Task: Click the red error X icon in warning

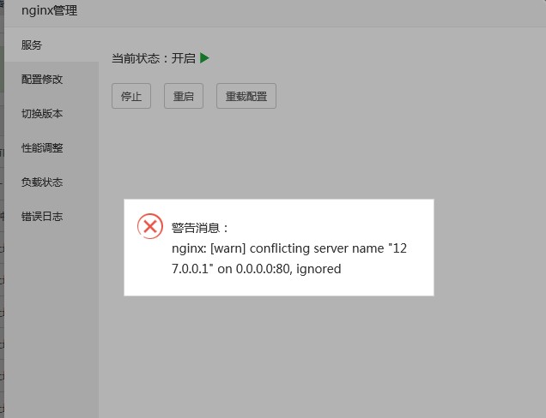Action: point(150,226)
